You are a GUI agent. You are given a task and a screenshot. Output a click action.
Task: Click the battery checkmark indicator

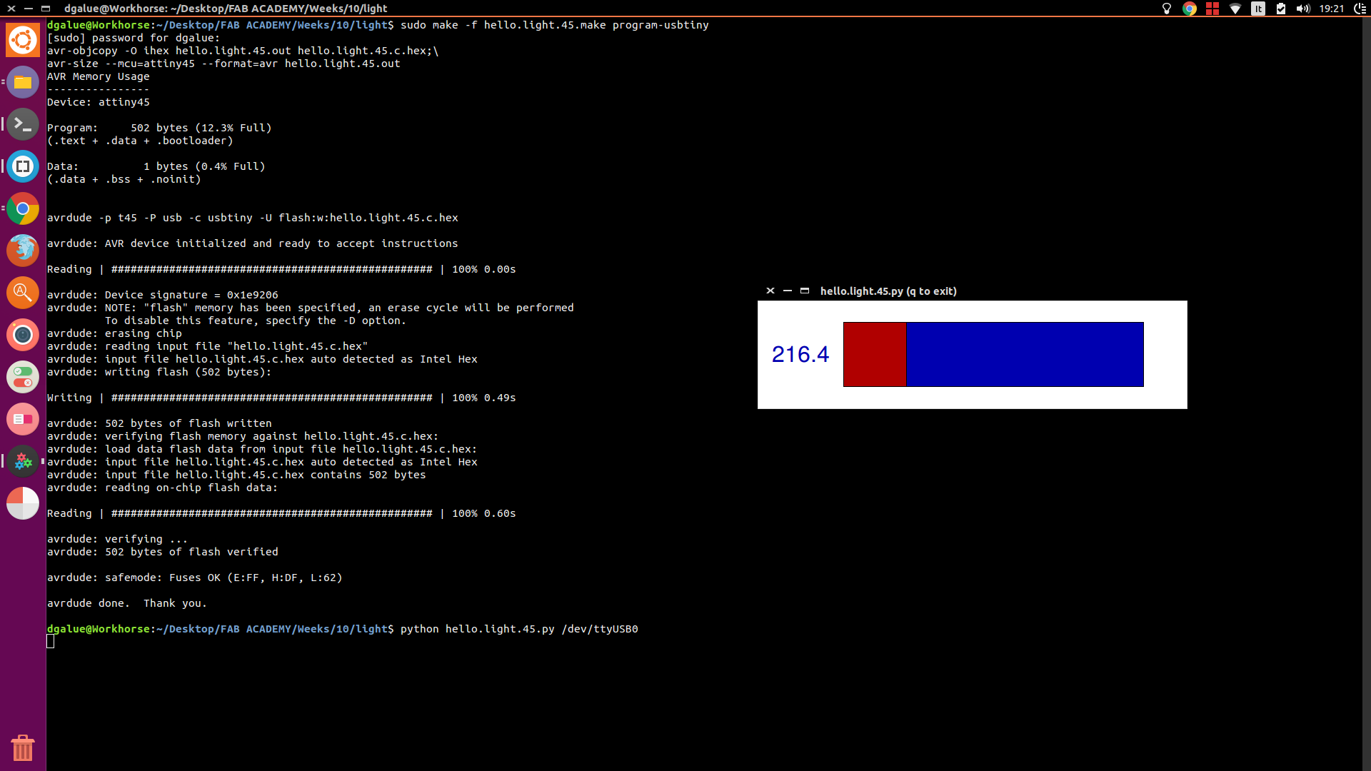[1281, 9]
